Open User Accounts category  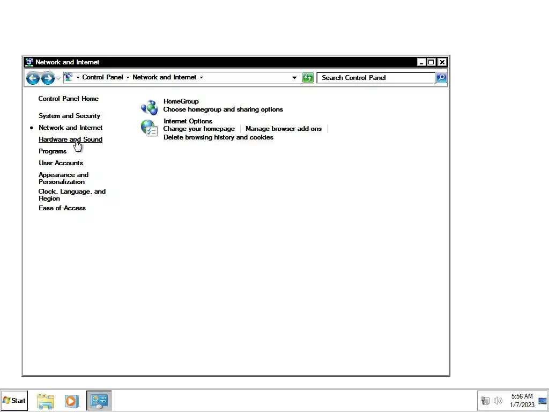[x=61, y=163]
